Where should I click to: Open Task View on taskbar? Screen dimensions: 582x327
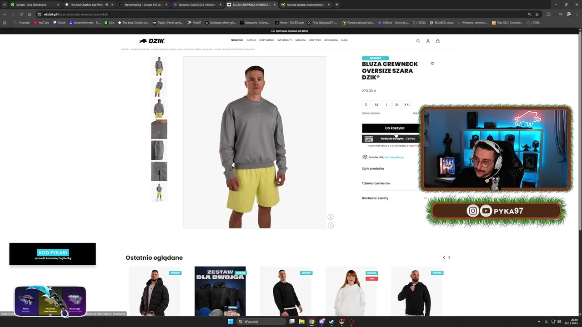coord(292,322)
